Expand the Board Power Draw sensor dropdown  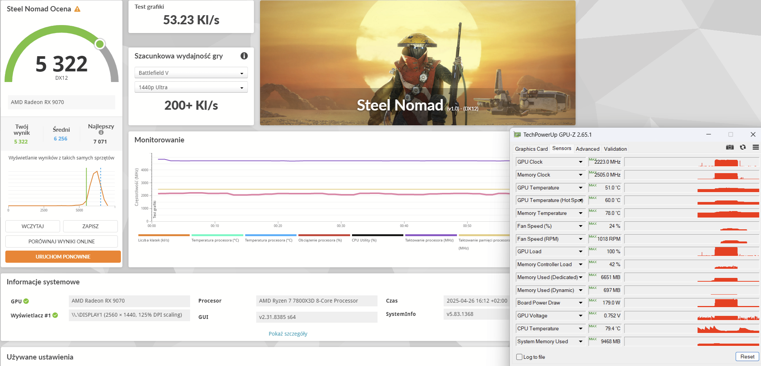tap(580, 303)
